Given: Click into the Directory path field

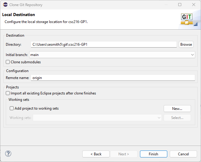Looking at the screenshot, I should coord(104,45).
